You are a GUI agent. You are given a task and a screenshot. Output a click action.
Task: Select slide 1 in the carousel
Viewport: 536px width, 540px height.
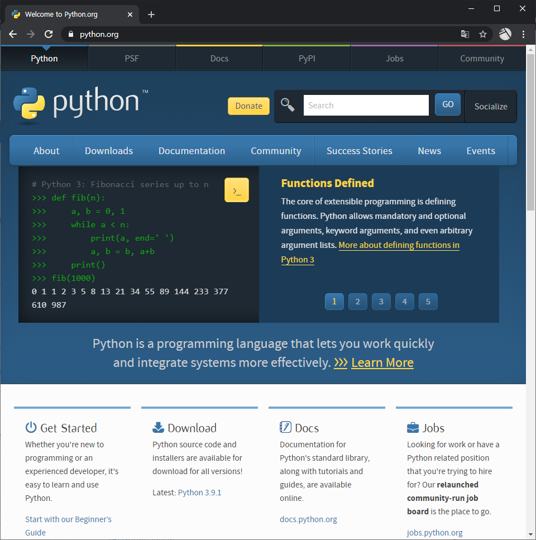coord(334,302)
